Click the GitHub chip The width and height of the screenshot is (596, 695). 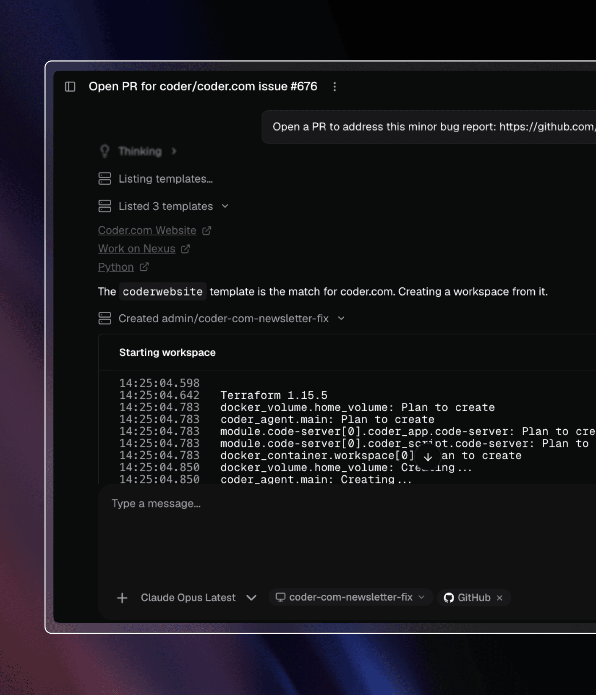click(x=474, y=598)
